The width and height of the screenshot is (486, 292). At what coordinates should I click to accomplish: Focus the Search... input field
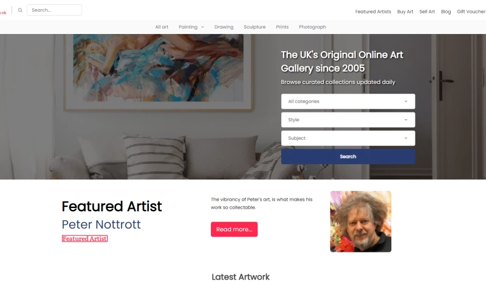54,10
